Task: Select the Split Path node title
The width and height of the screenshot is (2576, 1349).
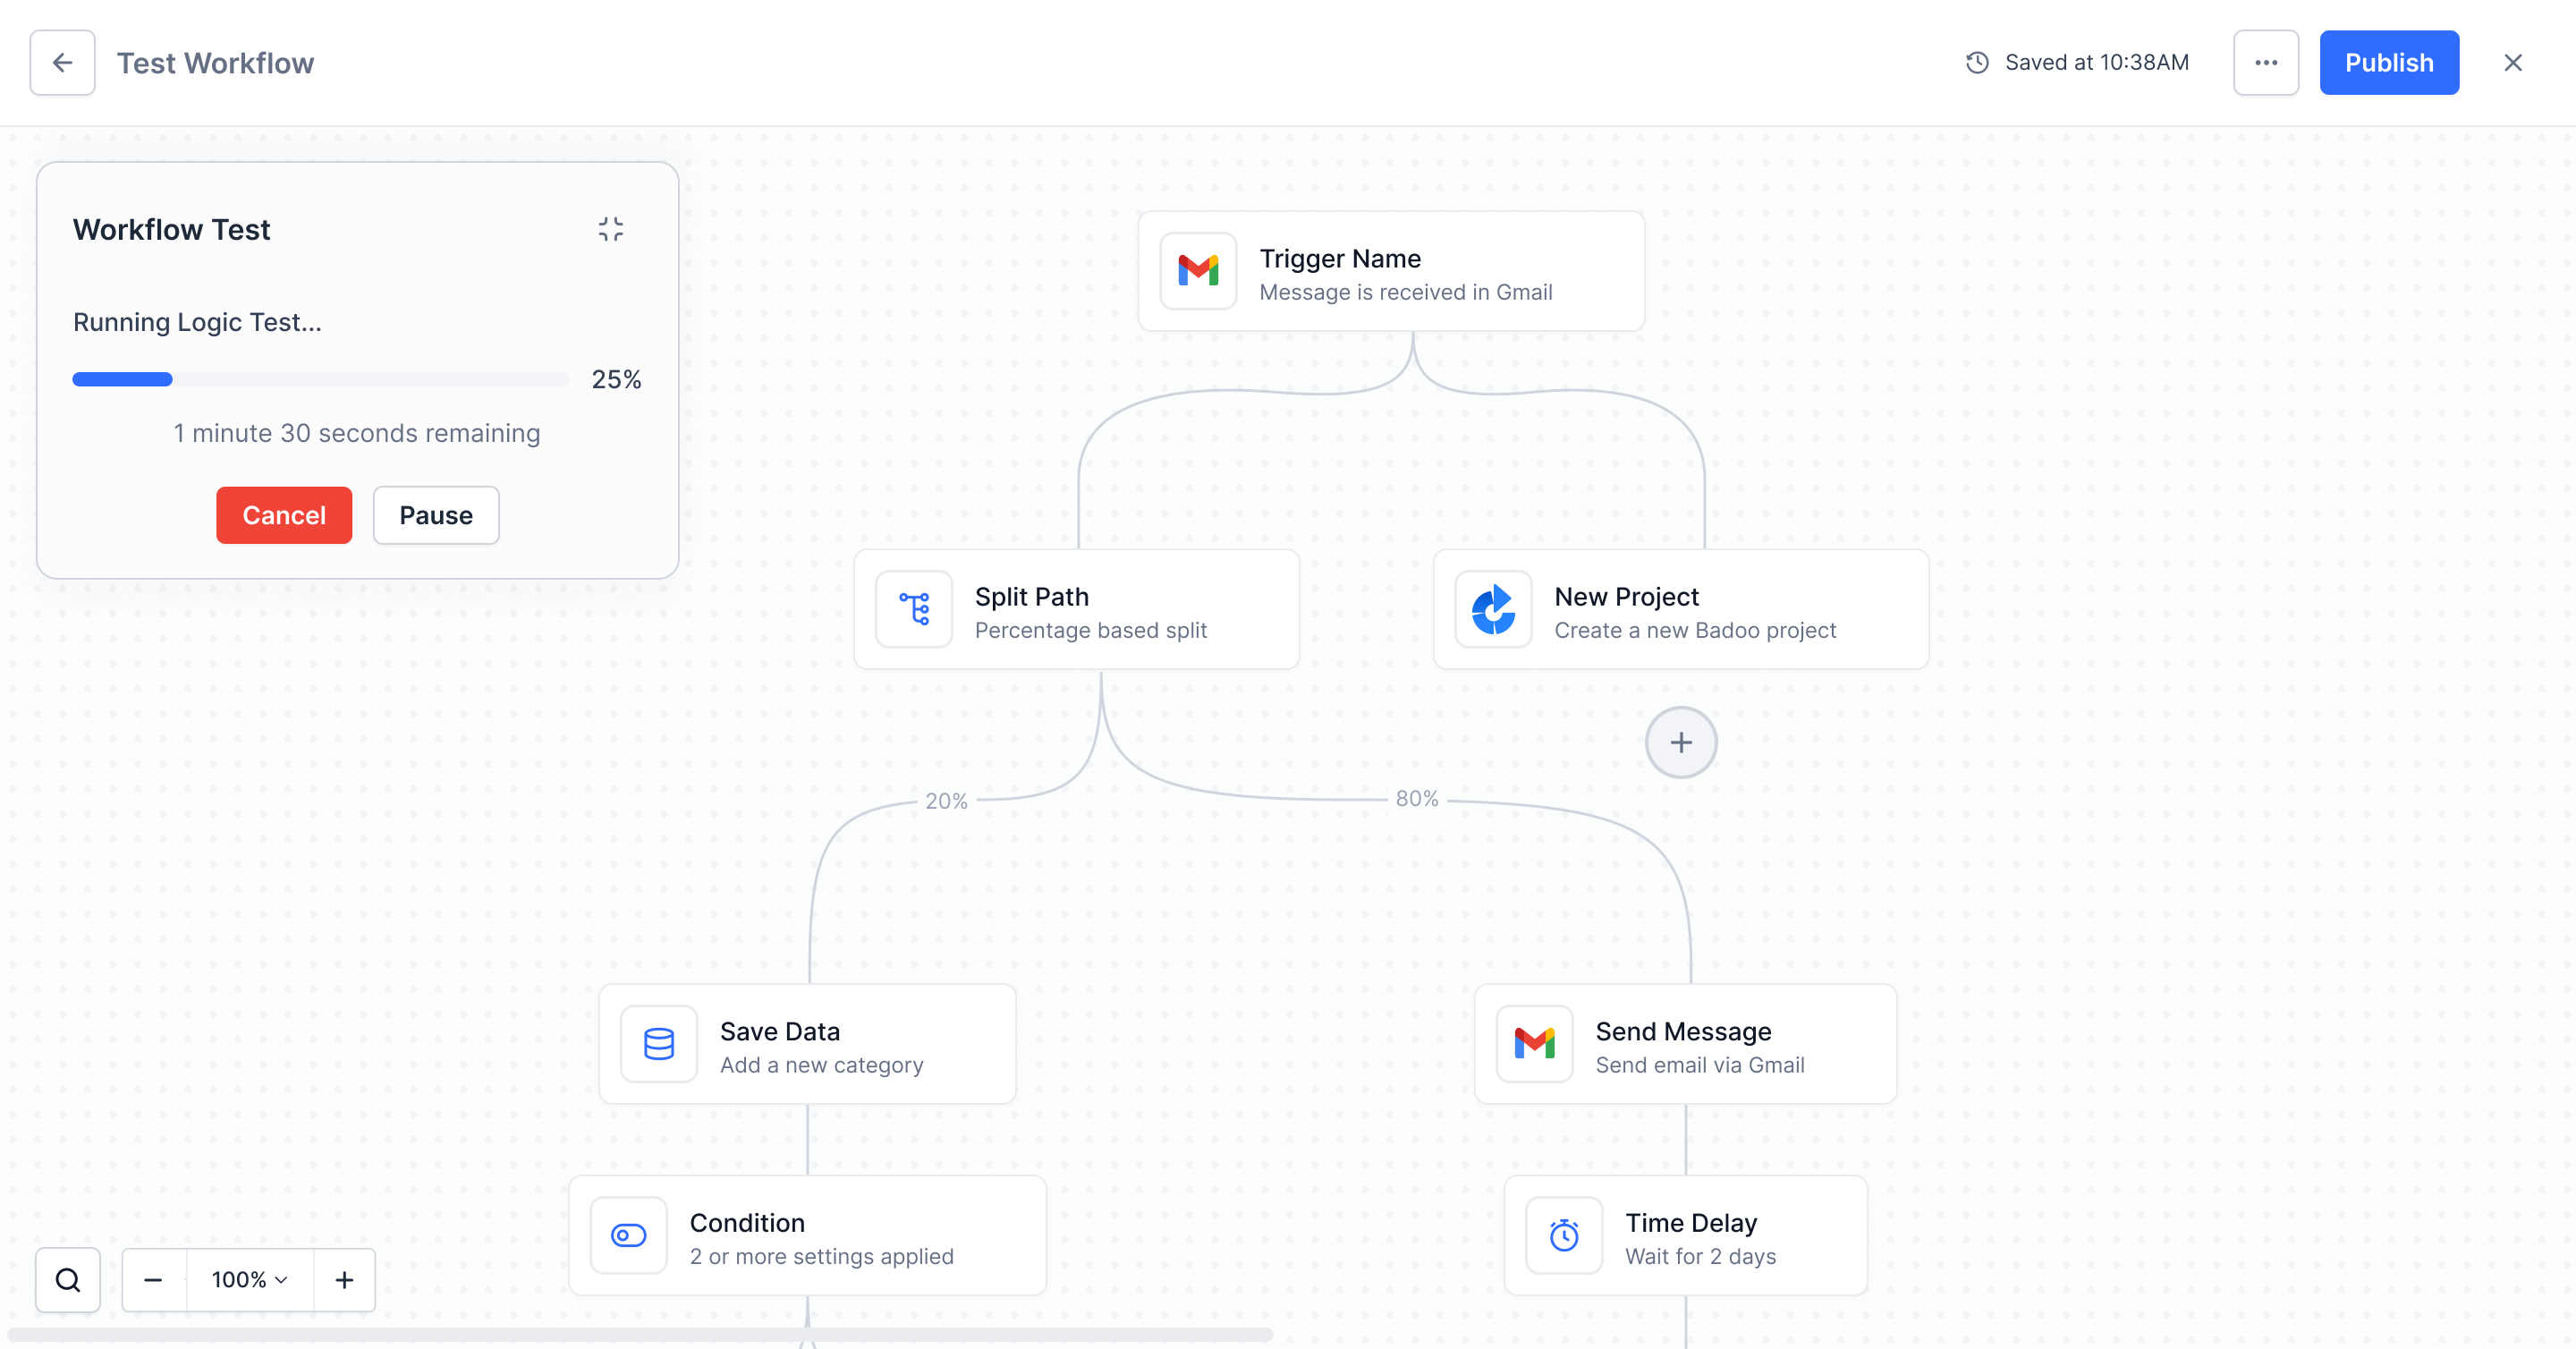Action: point(1031,596)
